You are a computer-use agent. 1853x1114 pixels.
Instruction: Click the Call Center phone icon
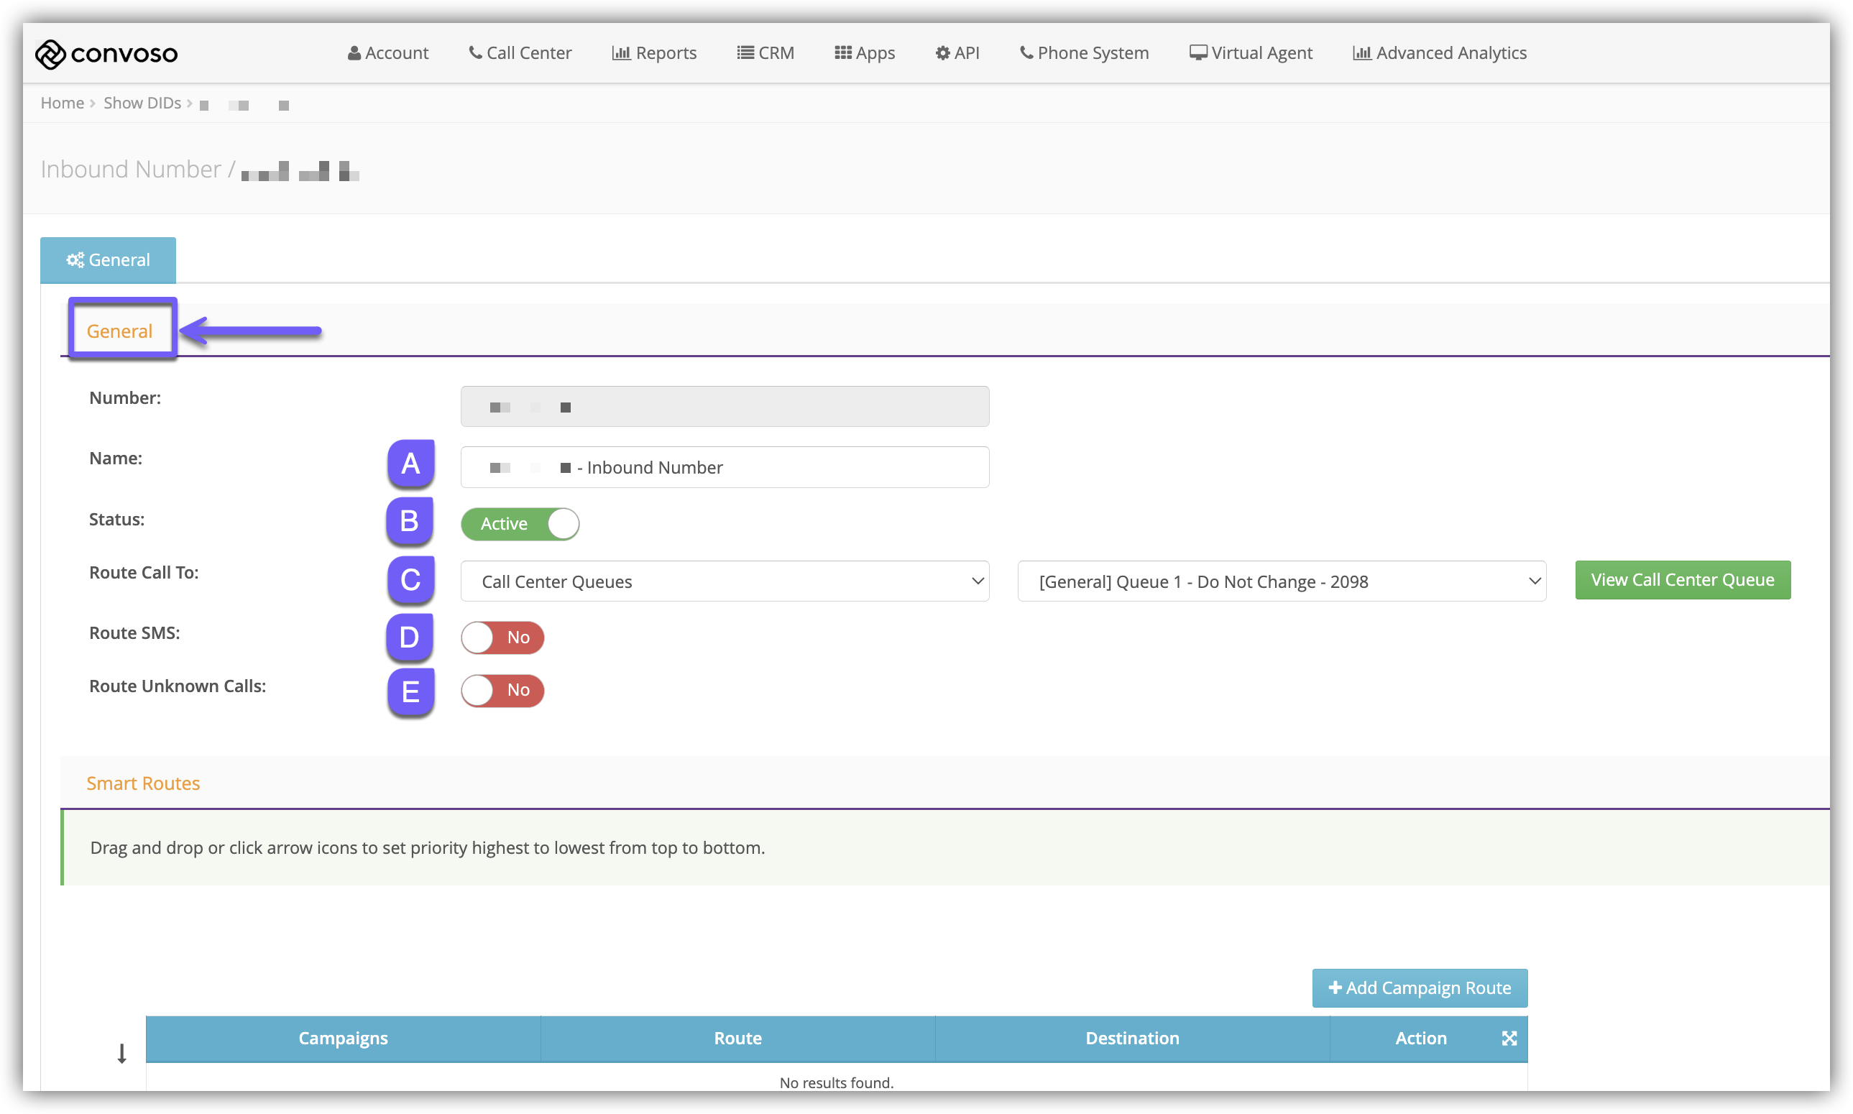tap(475, 52)
